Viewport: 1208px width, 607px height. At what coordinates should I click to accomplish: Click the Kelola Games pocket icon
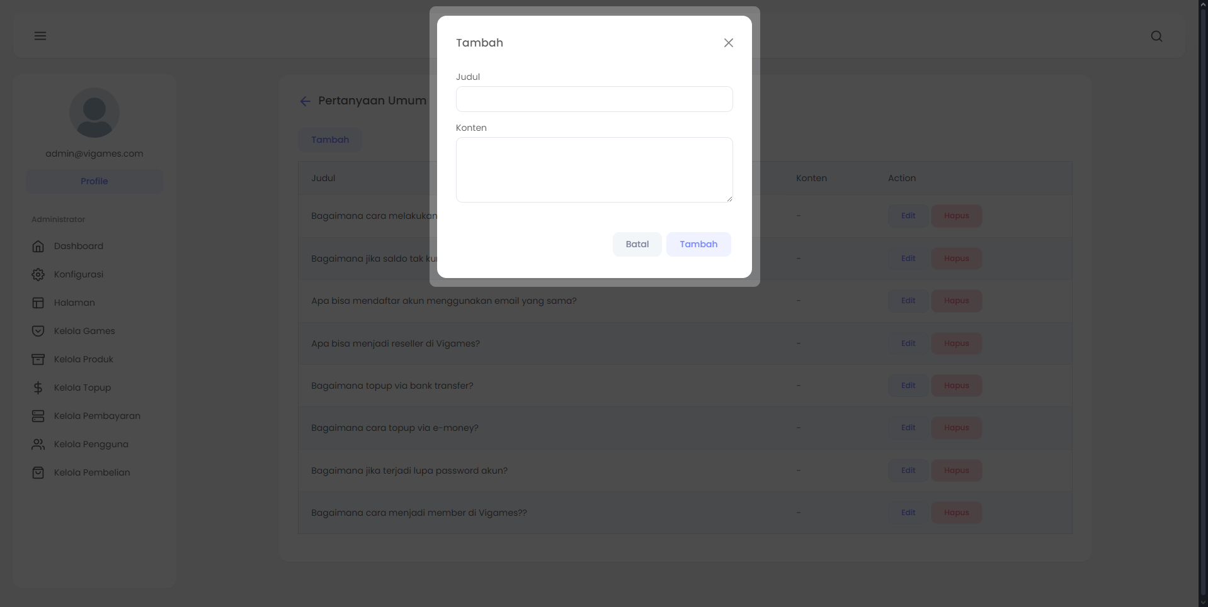click(38, 331)
